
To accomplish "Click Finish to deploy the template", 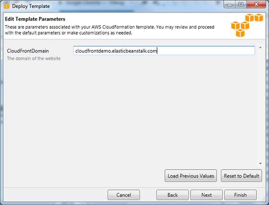I will [240, 195].
